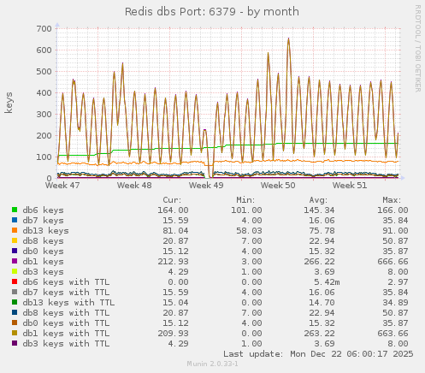The image size is (425, 373).
Task: Select the 'db3 keys' legend label
Action: click(44, 272)
